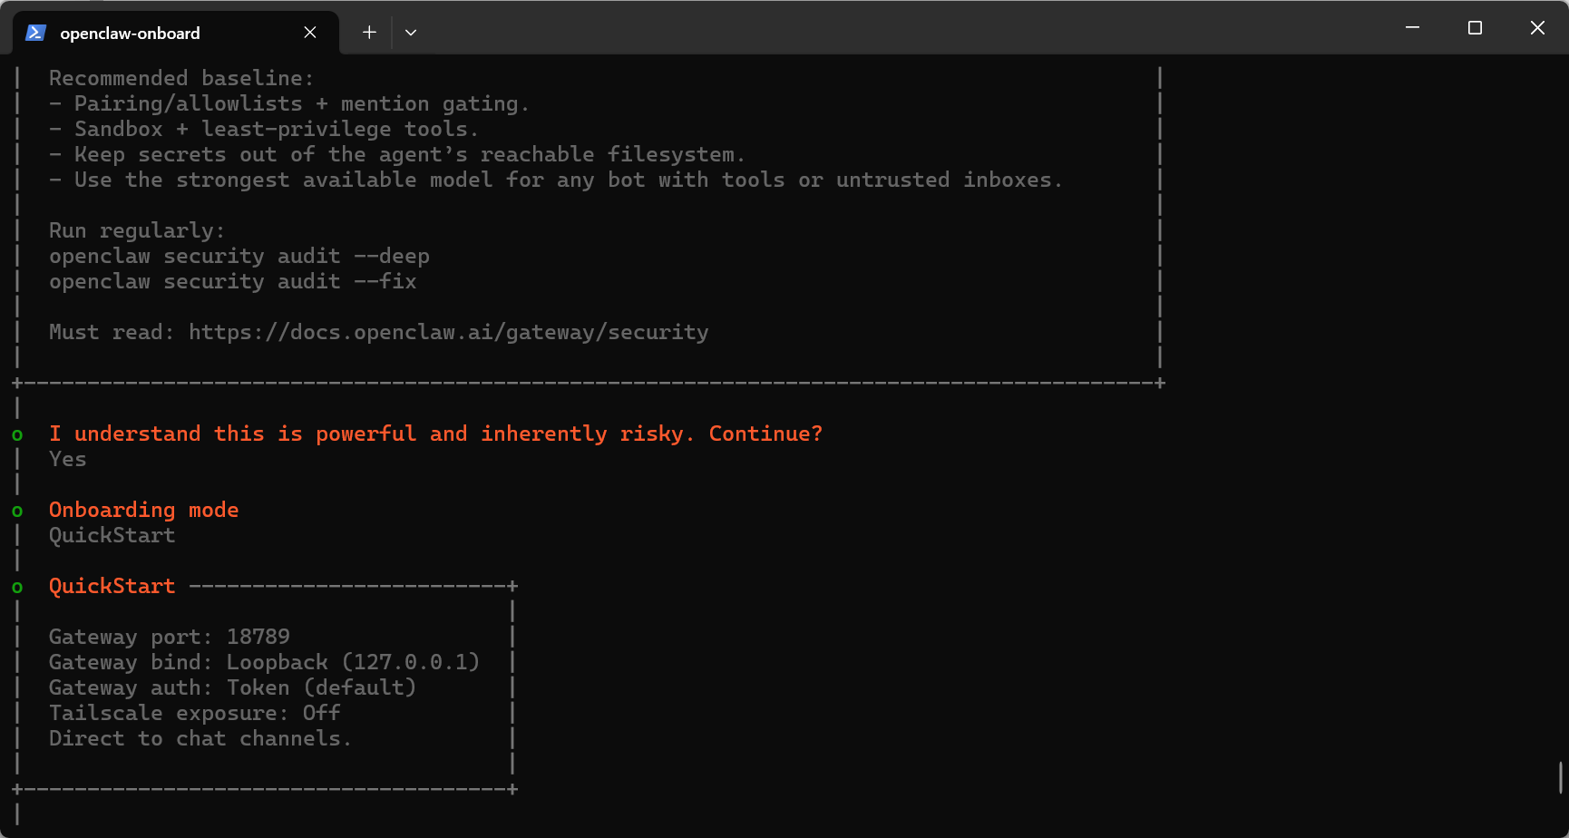Click the Loopback (127.0.0.1) bind address
1569x838 pixels.
pos(353,663)
